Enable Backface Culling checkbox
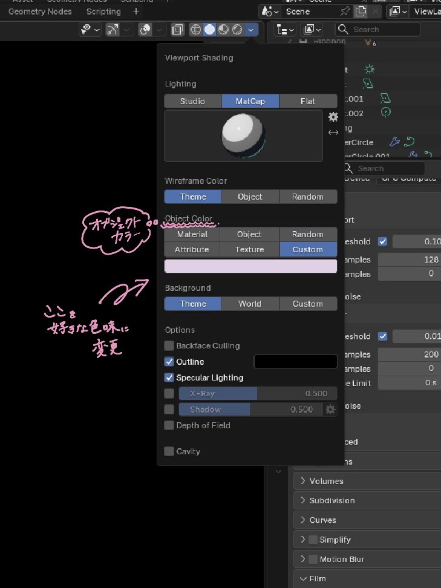Image resolution: width=441 pixels, height=588 pixels. pyautogui.click(x=169, y=345)
